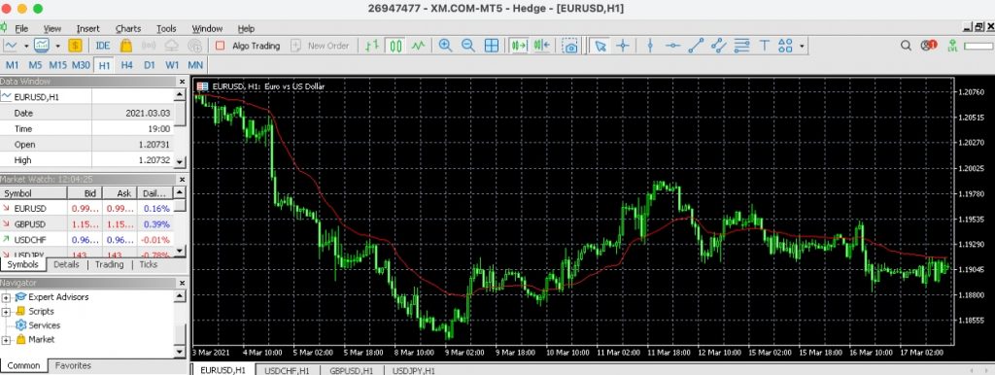Select the Fibonacci retracement tool
This screenshot has width=995, height=375.
point(741,46)
